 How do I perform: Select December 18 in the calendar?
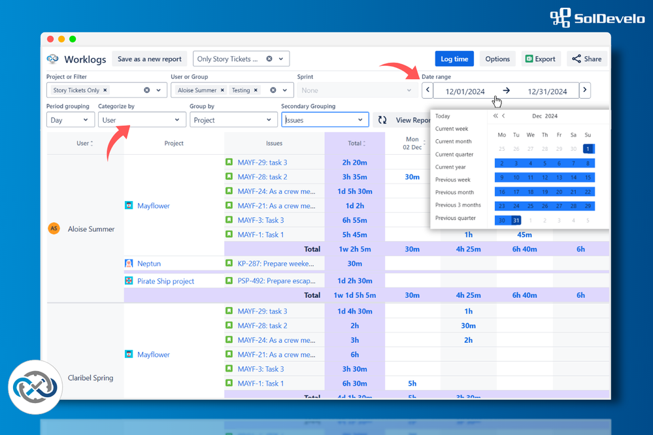pos(530,192)
